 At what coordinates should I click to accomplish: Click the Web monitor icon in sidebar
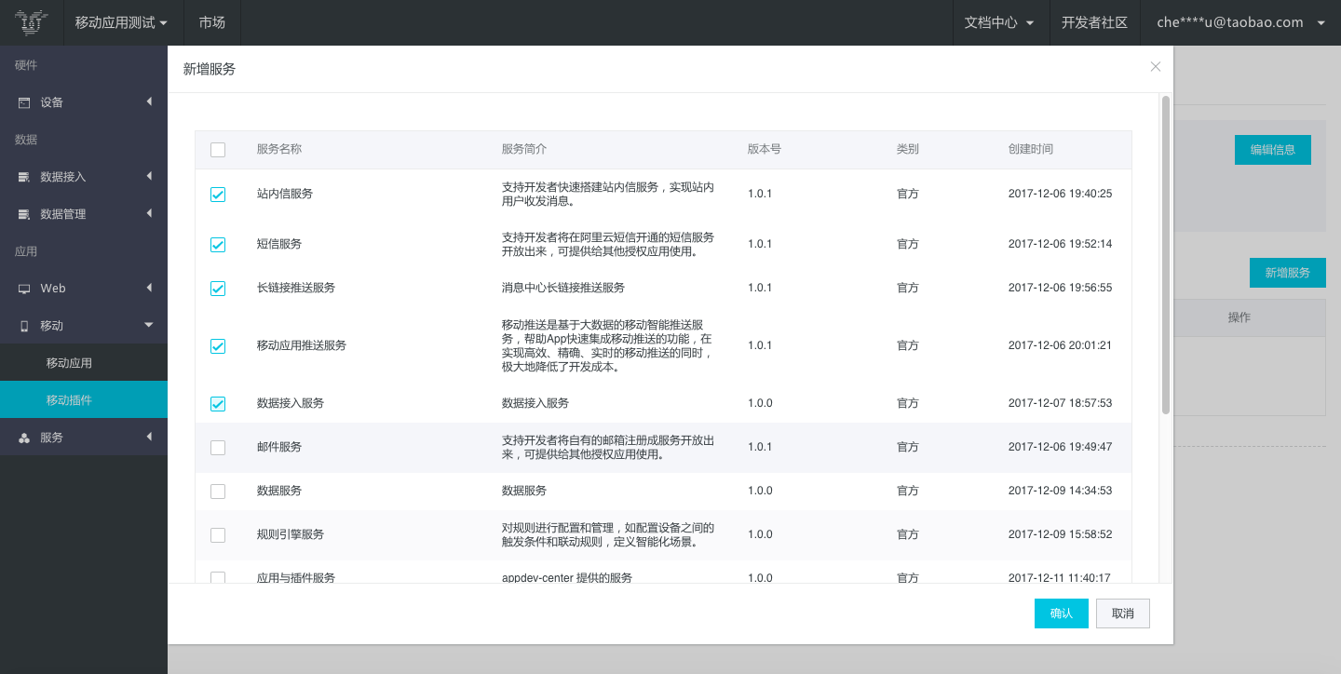pos(24,289)
